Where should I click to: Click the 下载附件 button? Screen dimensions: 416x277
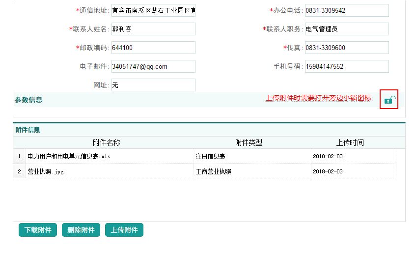pyautogui.click(x=38, y=230)
